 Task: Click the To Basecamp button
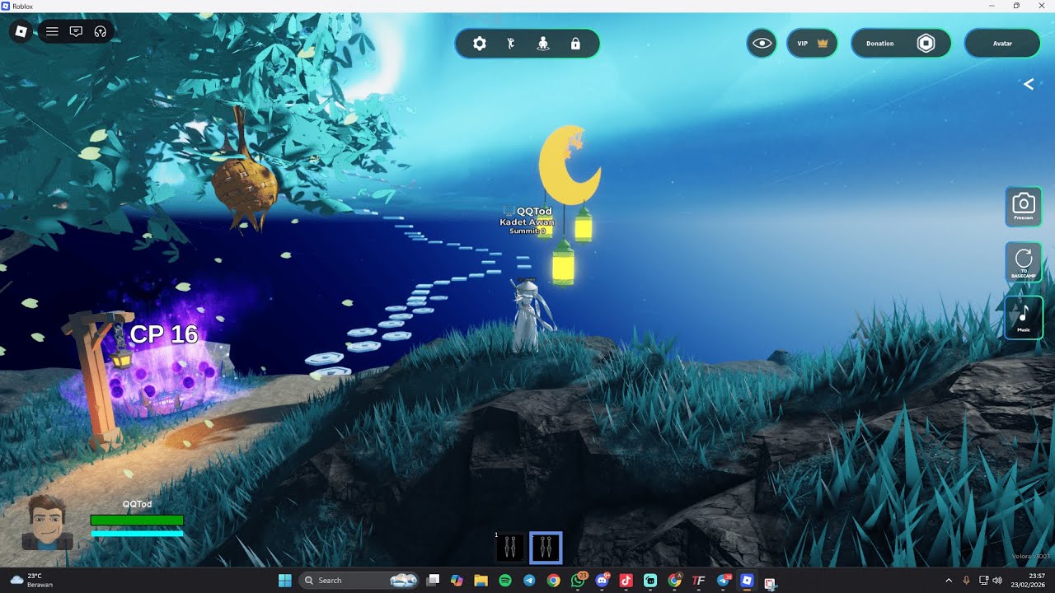coord(1024,263)
